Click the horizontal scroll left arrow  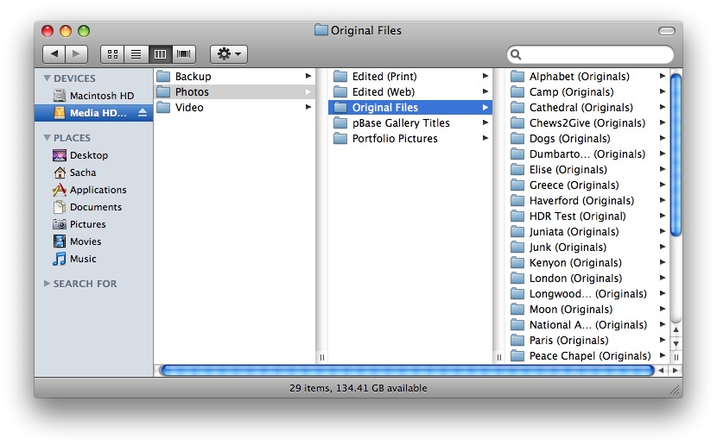click(x=661, y=371)
